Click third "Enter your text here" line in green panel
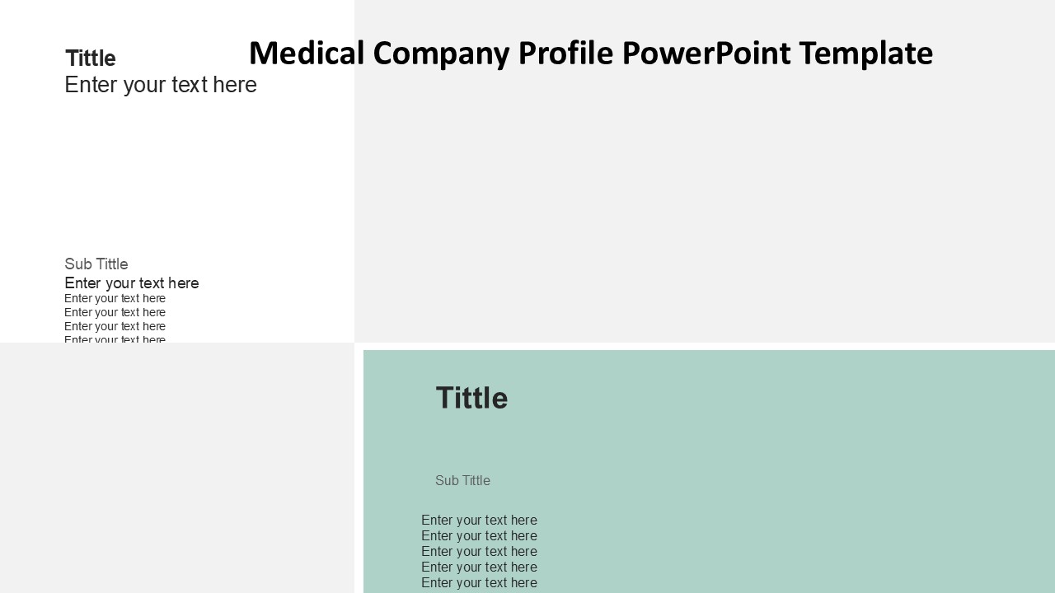Screen dimensions: 1055x593 click(479, 552)
